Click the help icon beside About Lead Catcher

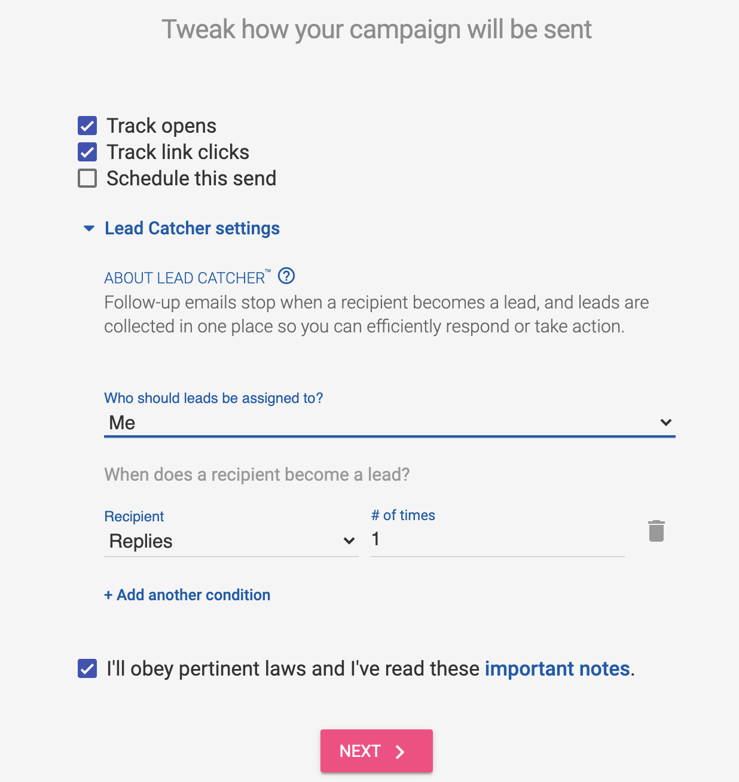coord(287,276)
